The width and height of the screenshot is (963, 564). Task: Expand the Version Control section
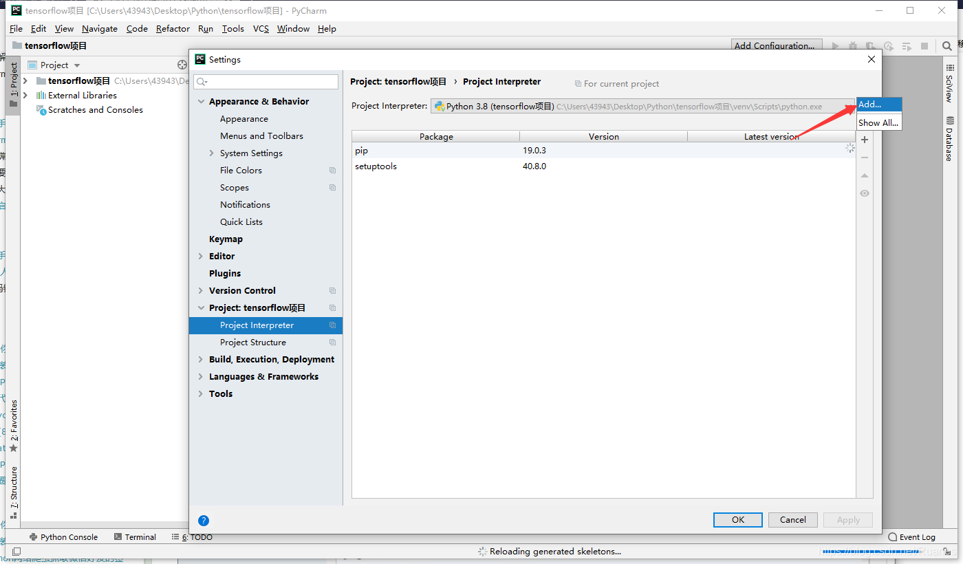pos(202,291)
